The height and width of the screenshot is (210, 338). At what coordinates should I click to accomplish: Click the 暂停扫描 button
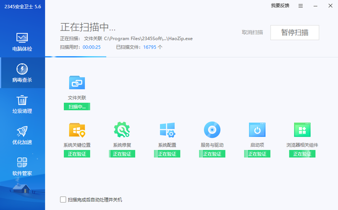(x=295, y=33)
